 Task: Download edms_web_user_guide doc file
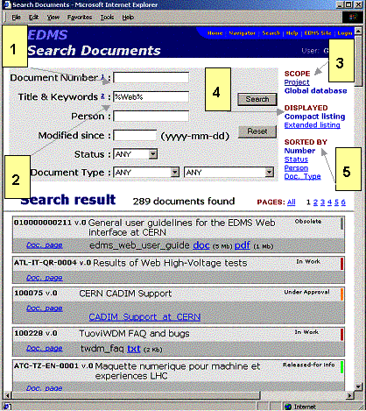[201, 245]
